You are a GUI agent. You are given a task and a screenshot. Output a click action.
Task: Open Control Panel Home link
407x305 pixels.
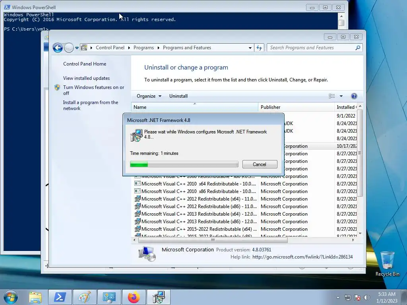click(x=85, y=64)
